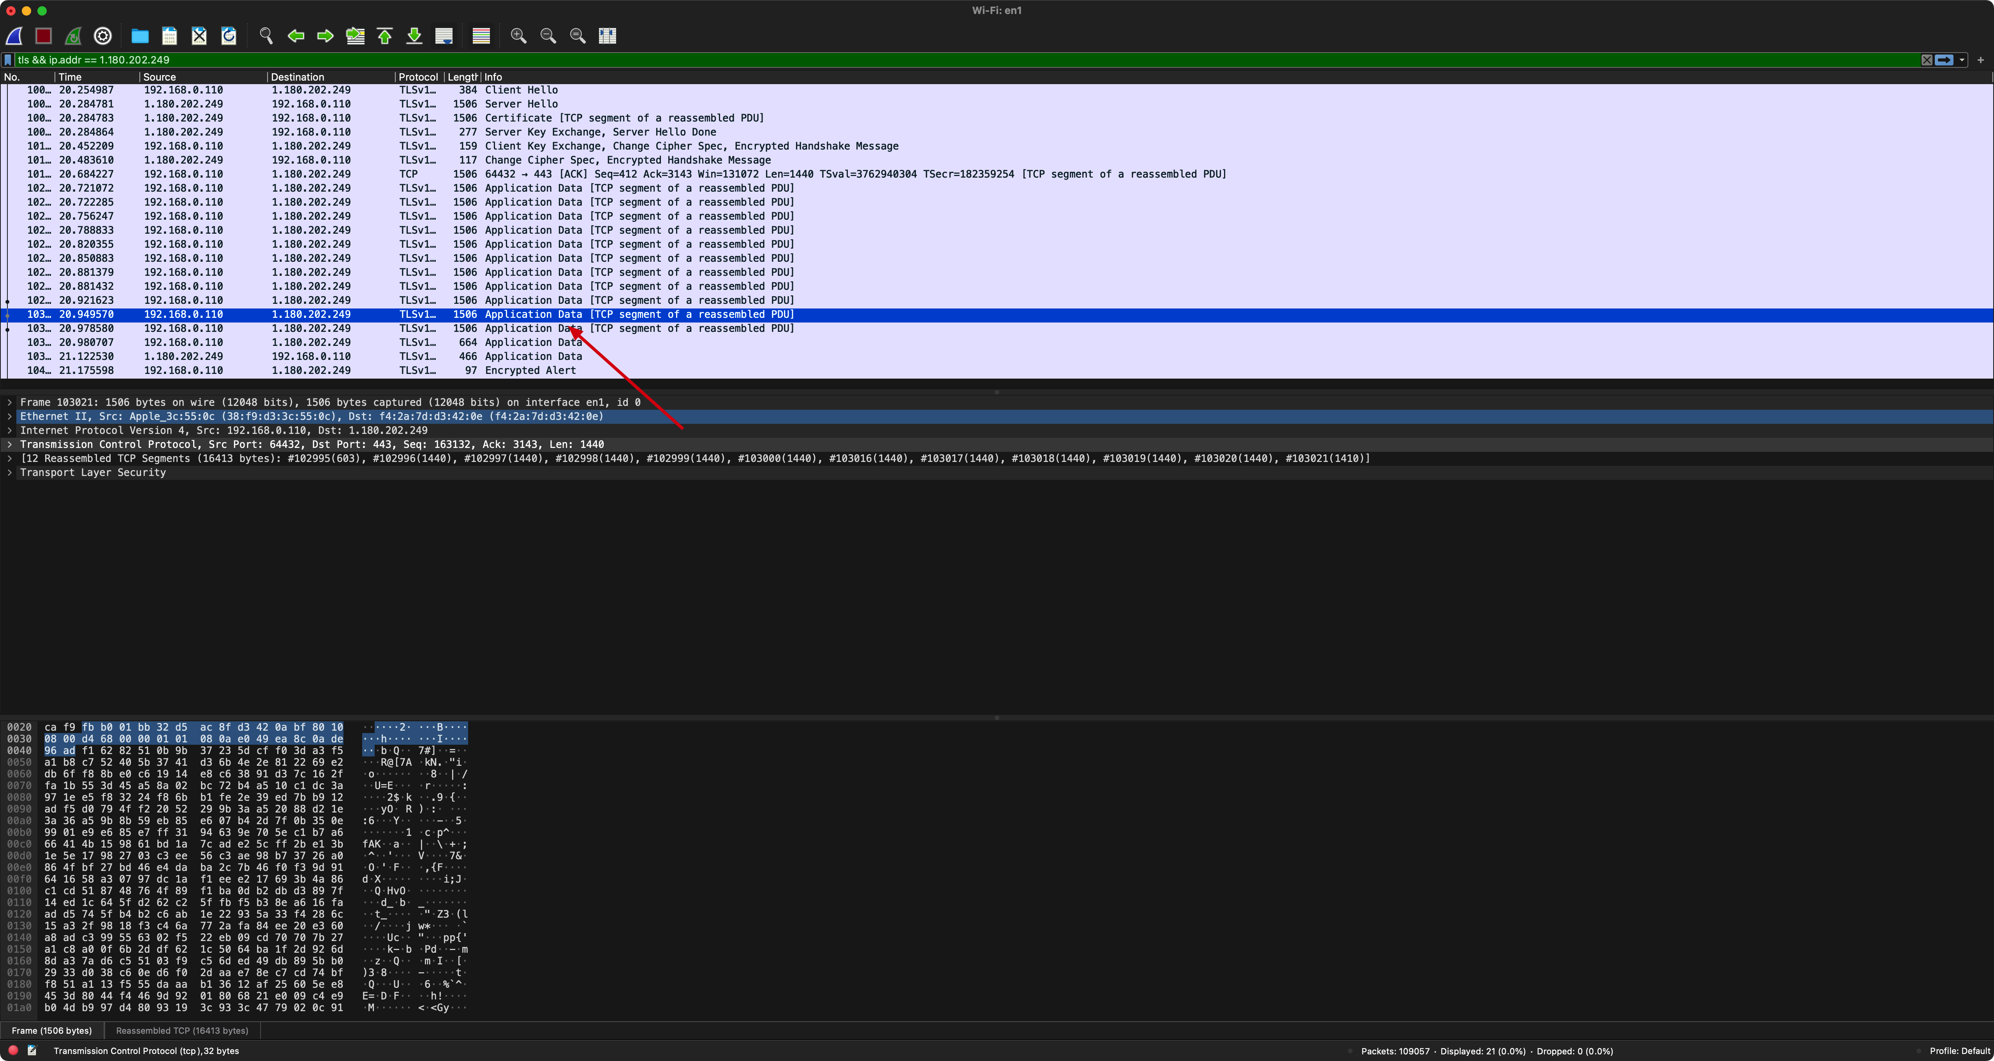The height and width of the screenshot is (1061, 1994).
Task: Select the Encrypted Alert packet row
Action: (x=530, y=371)
